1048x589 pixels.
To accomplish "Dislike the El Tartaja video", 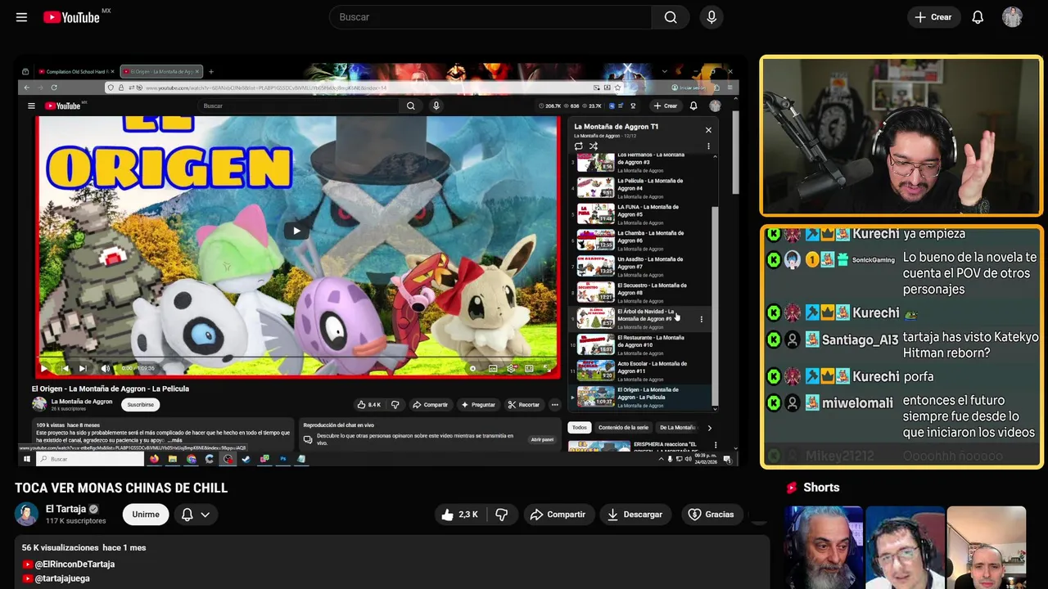I will coord(502,515).
